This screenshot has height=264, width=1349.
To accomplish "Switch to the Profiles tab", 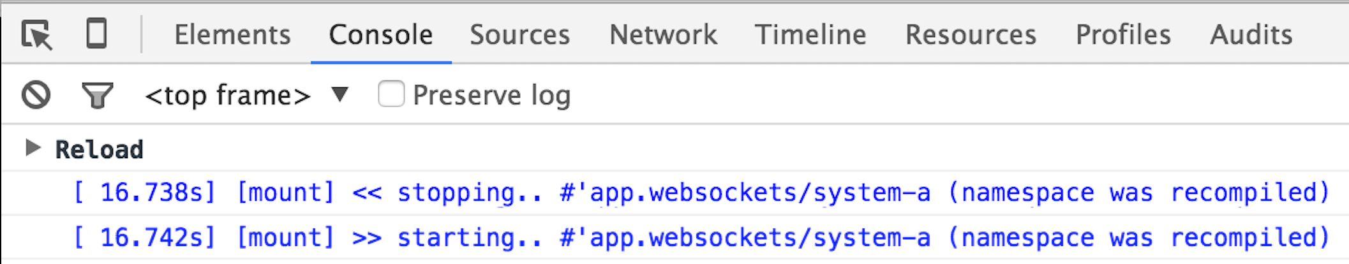I will [1123, 34].
